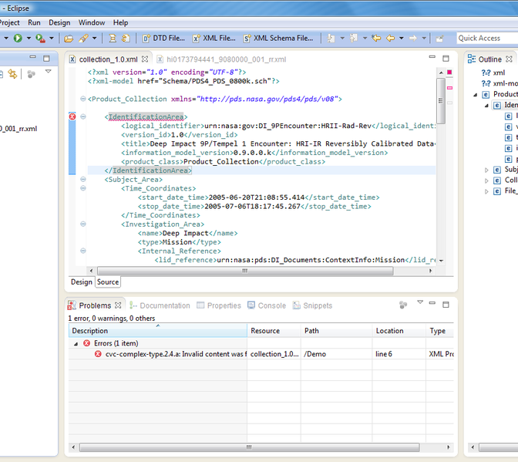Click the Forward navigation arrow
This screenshot has height=462, width=518.
point(413,39)
